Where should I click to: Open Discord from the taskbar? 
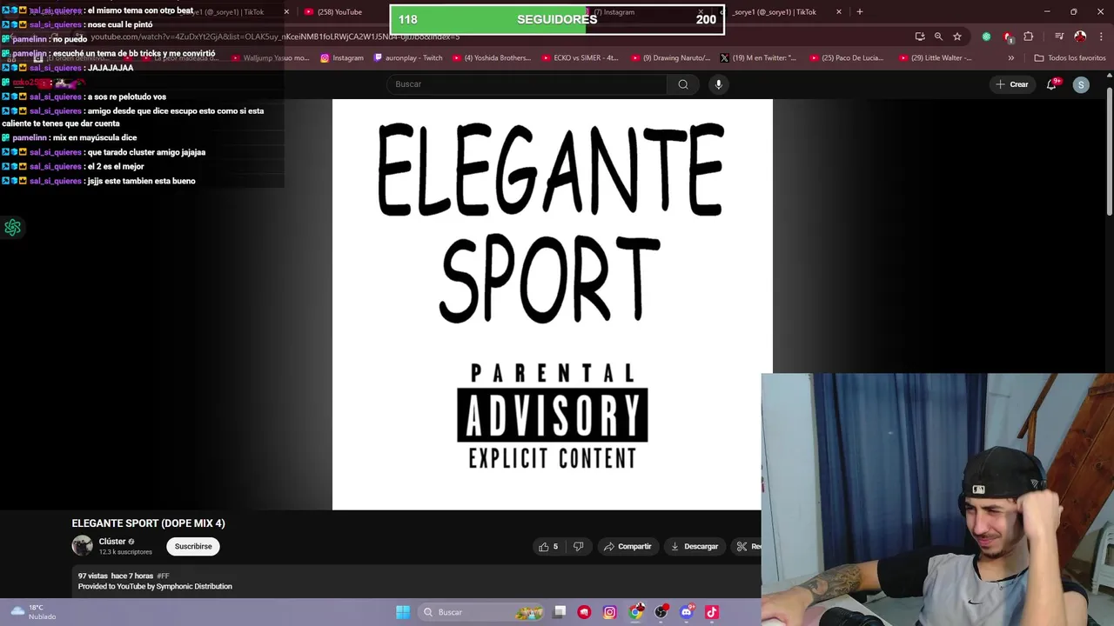pos(687,612)
